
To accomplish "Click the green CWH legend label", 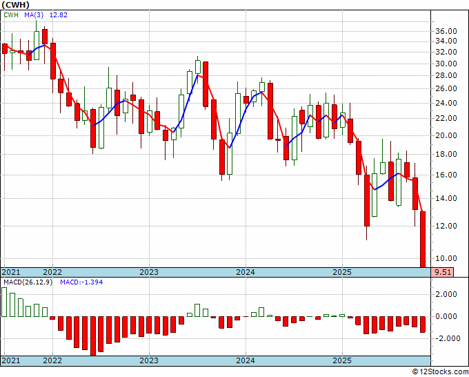I will 11,14.
